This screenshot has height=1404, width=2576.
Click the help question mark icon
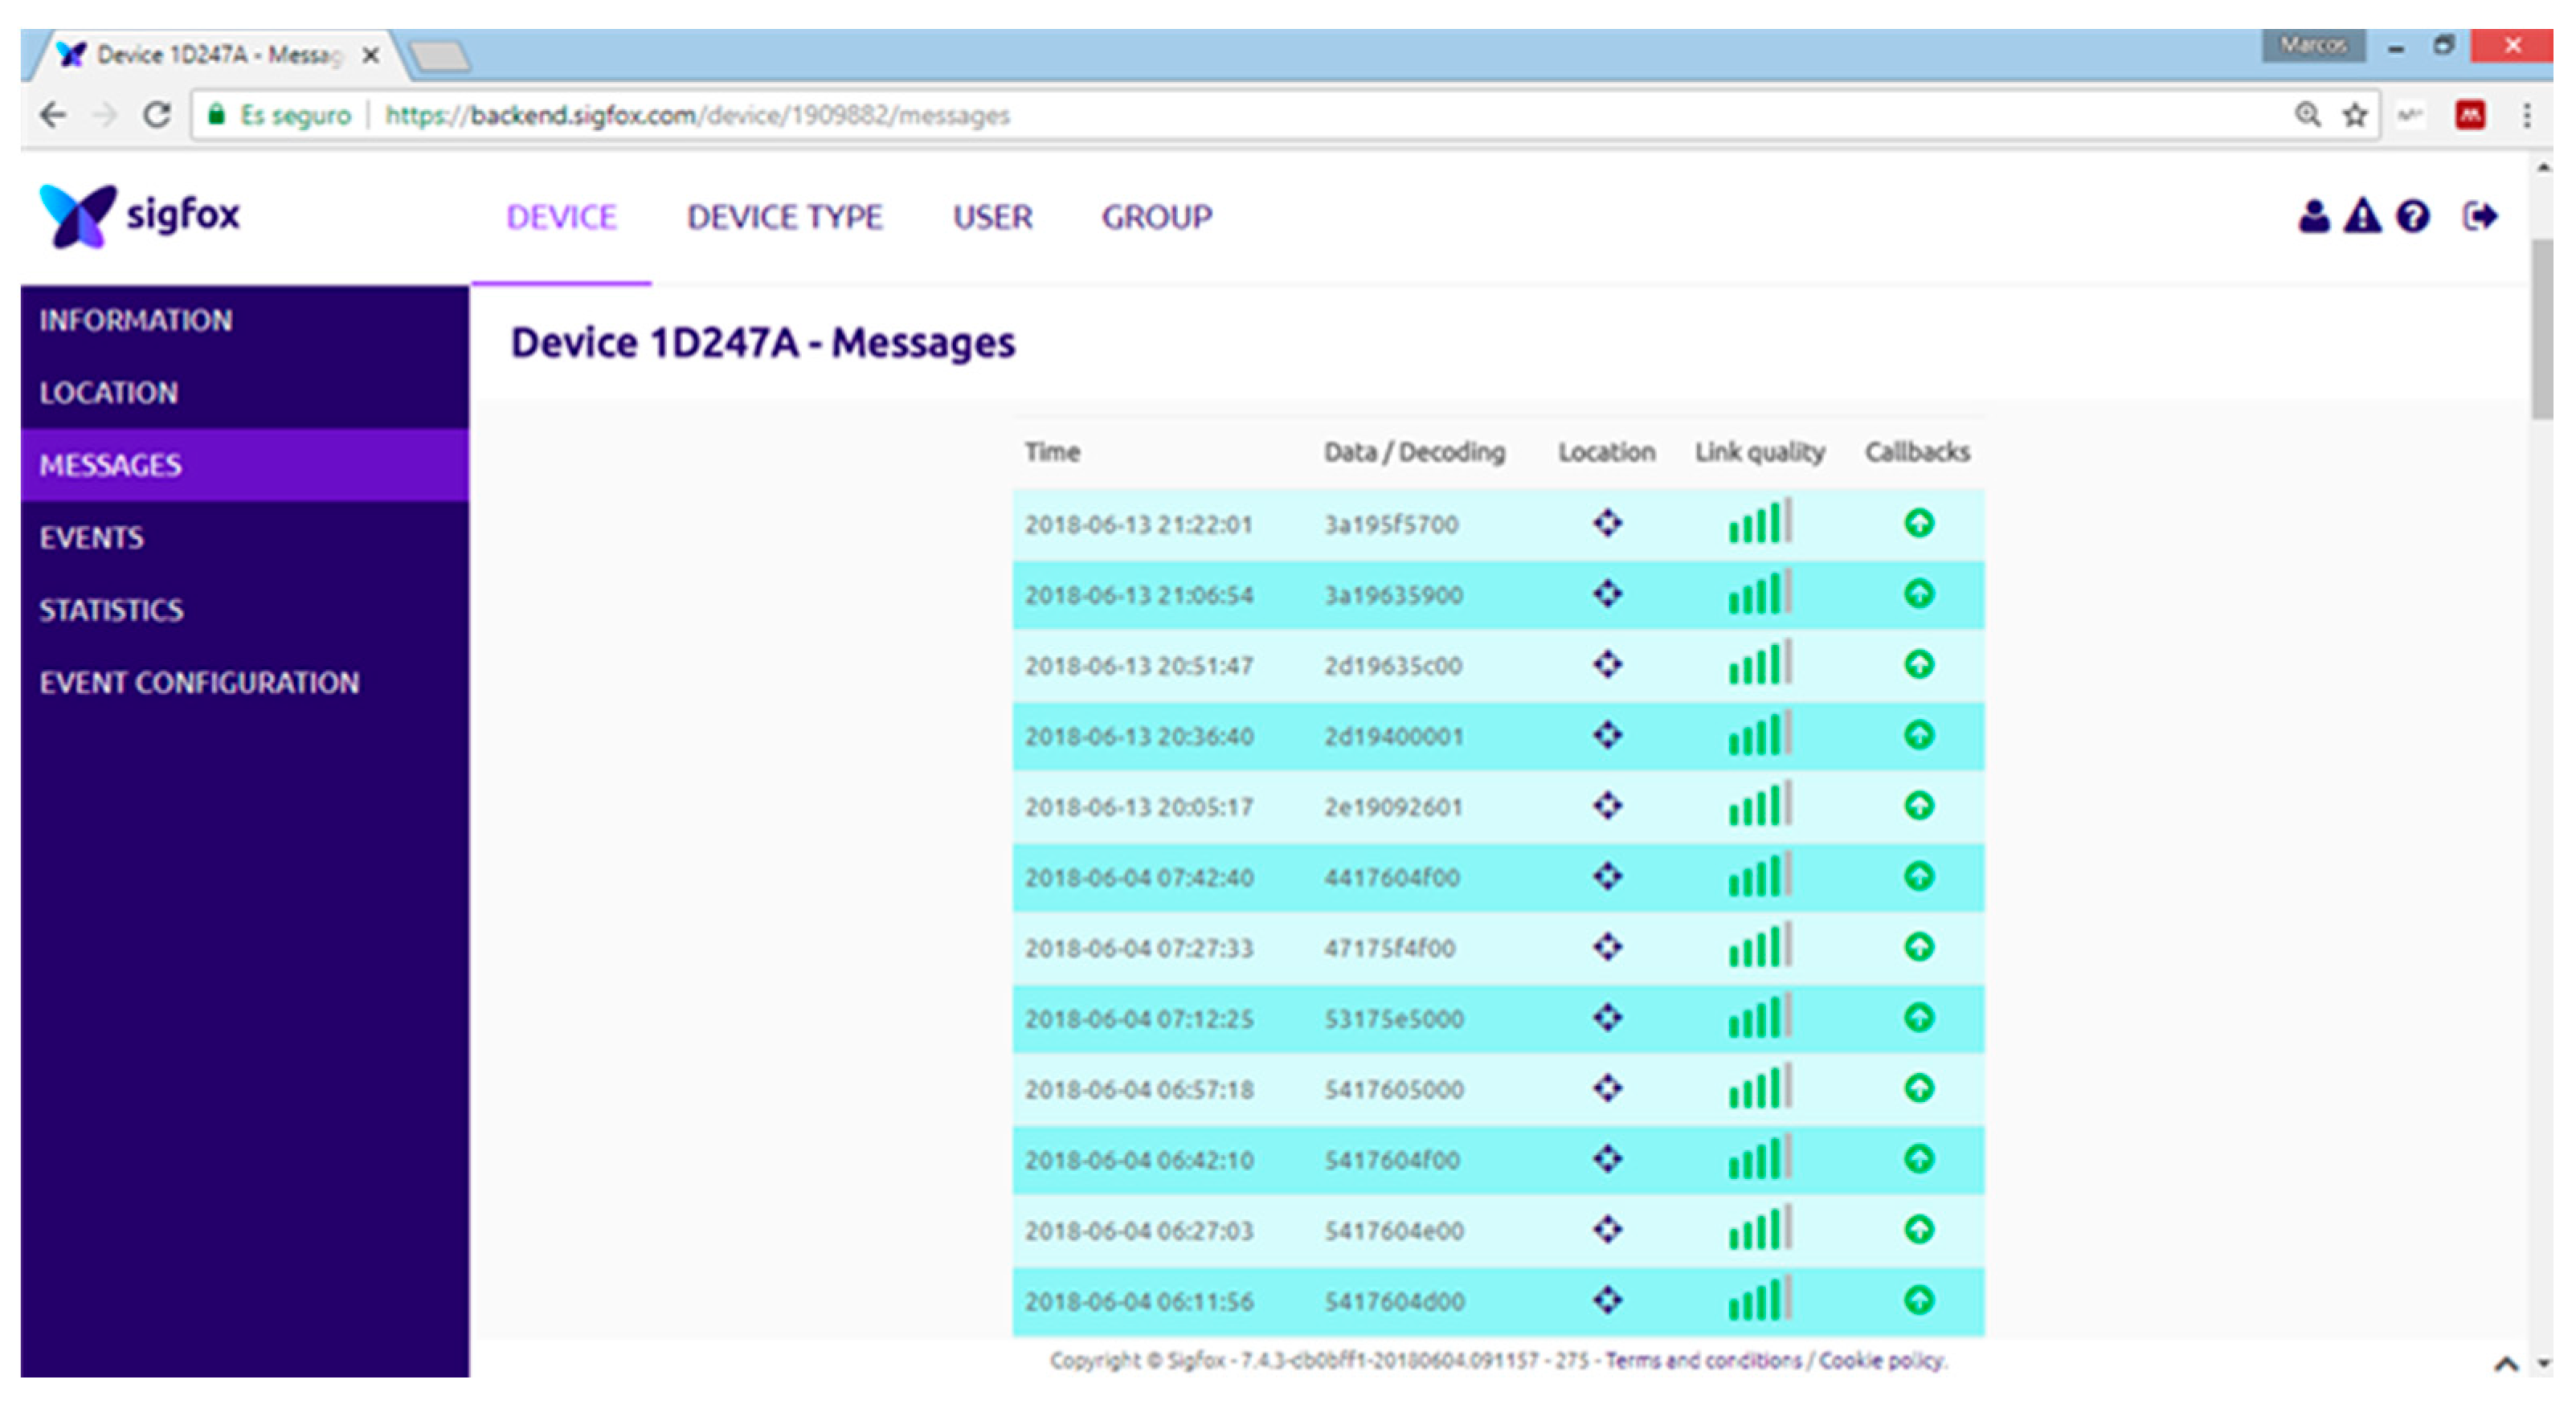(x=2413, y=216)
